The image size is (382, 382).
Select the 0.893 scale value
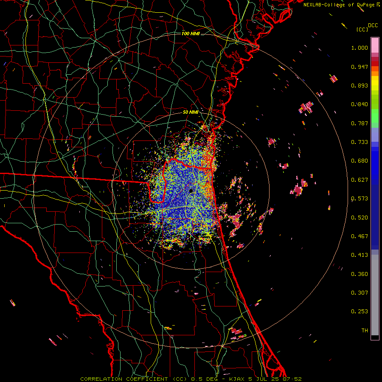tap(360, 85)
